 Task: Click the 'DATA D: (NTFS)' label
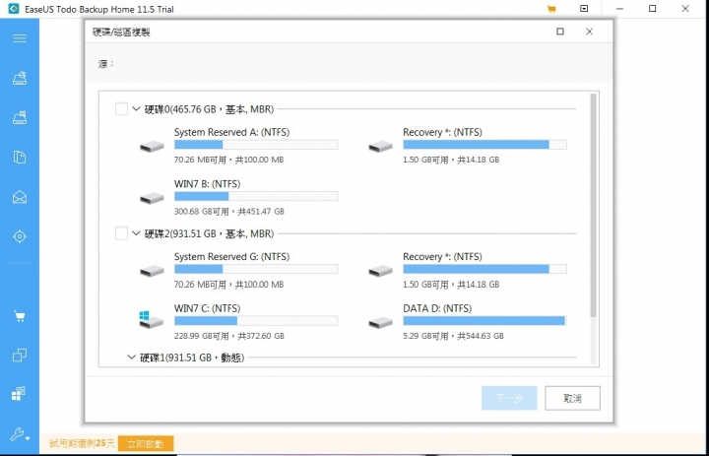pos(437,308)
